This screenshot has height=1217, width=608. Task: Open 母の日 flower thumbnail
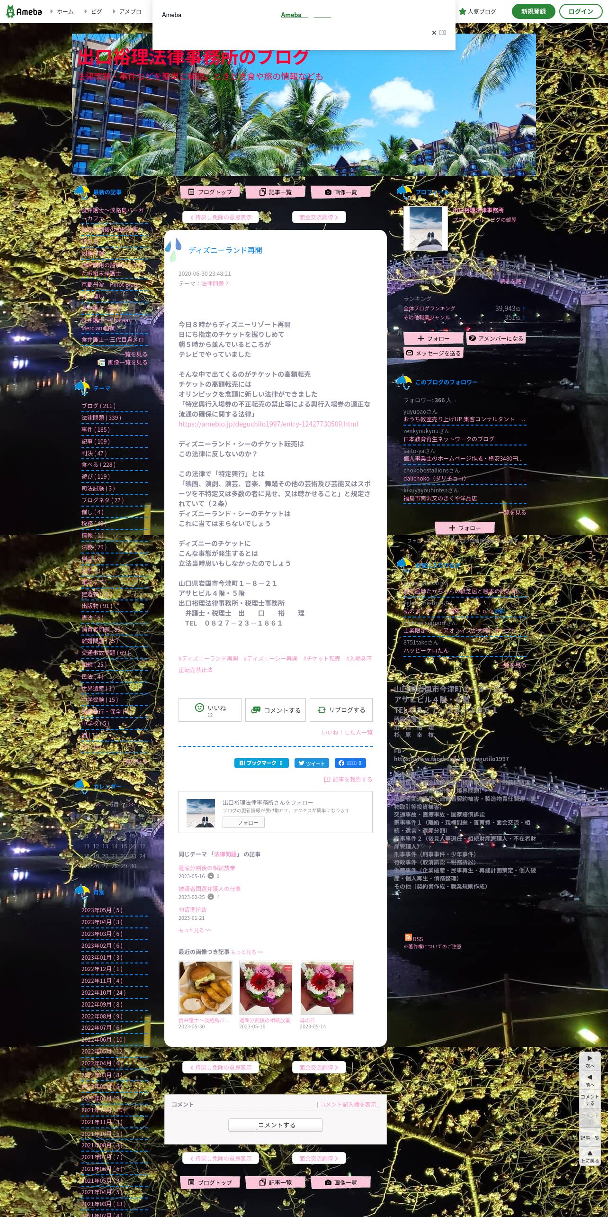click(327, 987)
